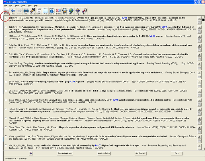Click the Remove Duplicates button
205x161 pixels.
[x=65, y=153]
